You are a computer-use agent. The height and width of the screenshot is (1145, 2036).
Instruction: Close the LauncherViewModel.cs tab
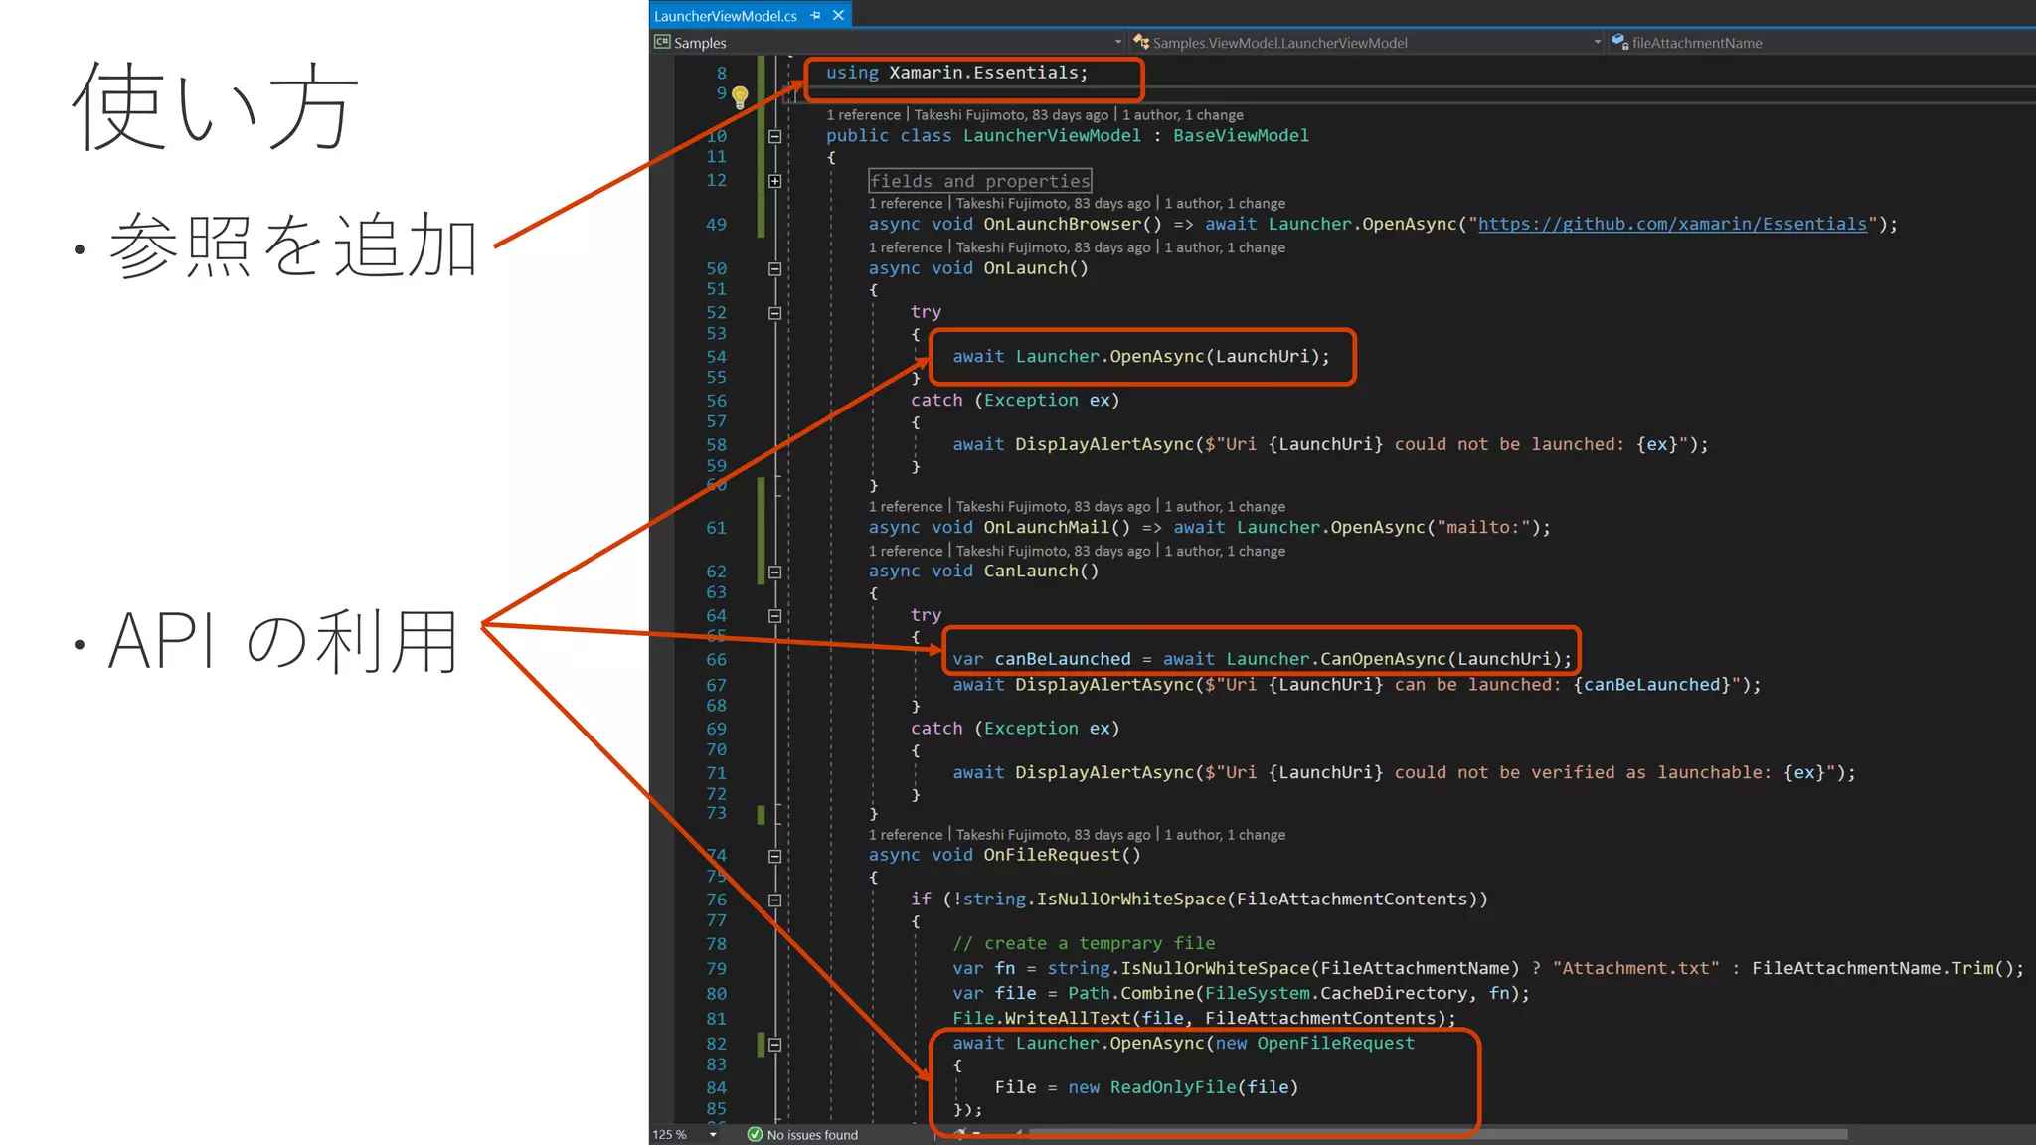point(838,15)
